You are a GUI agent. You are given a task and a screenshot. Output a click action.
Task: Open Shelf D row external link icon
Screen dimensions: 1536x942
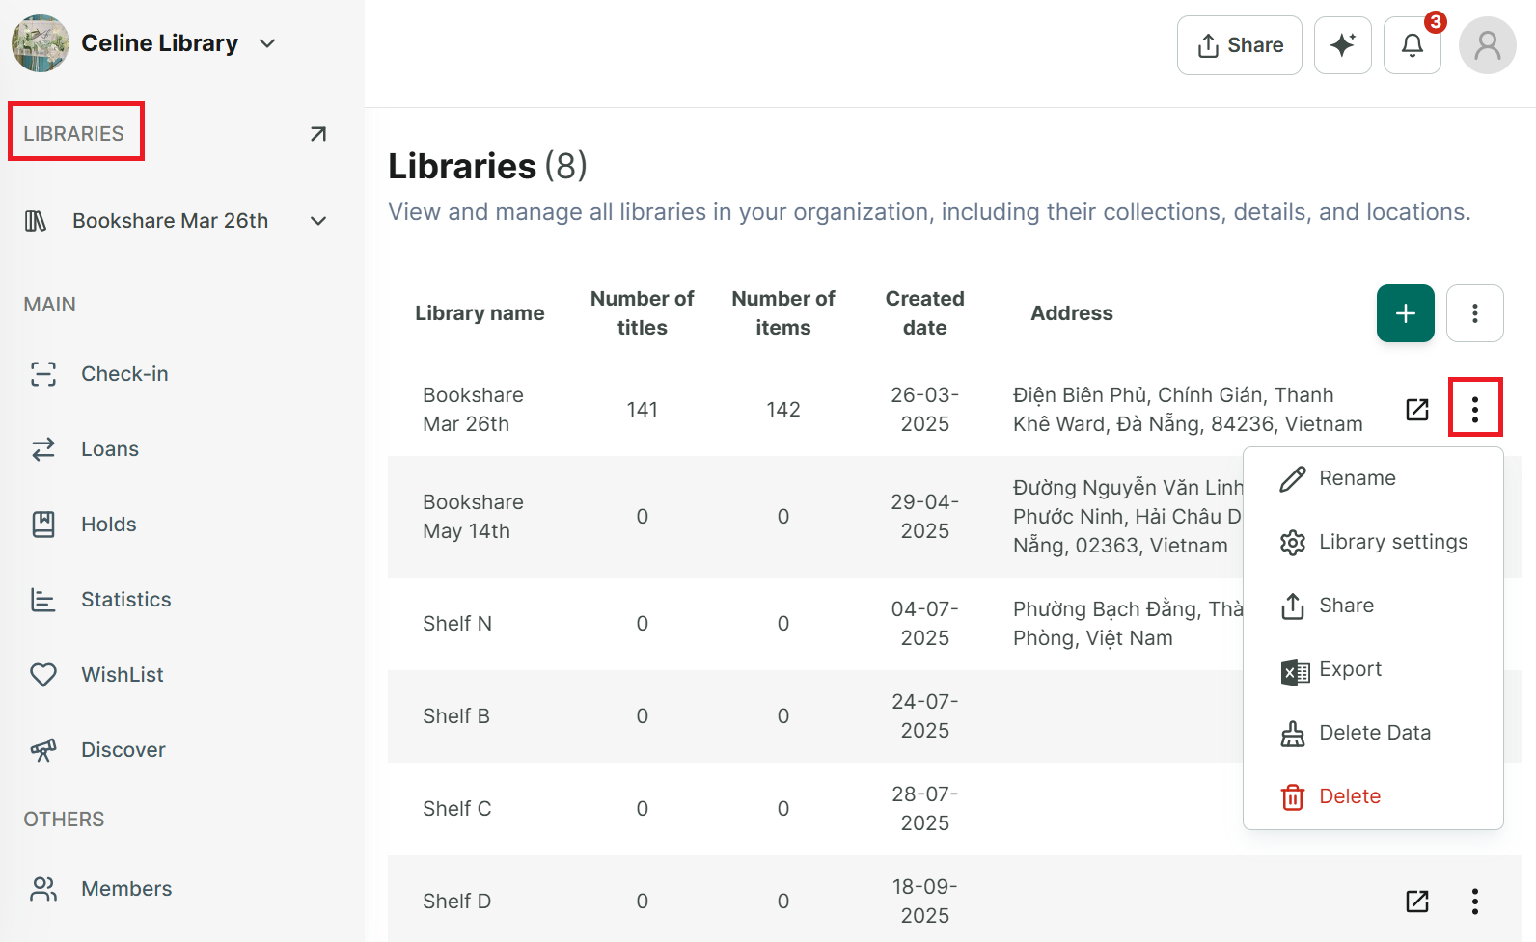pos(1416,902)
